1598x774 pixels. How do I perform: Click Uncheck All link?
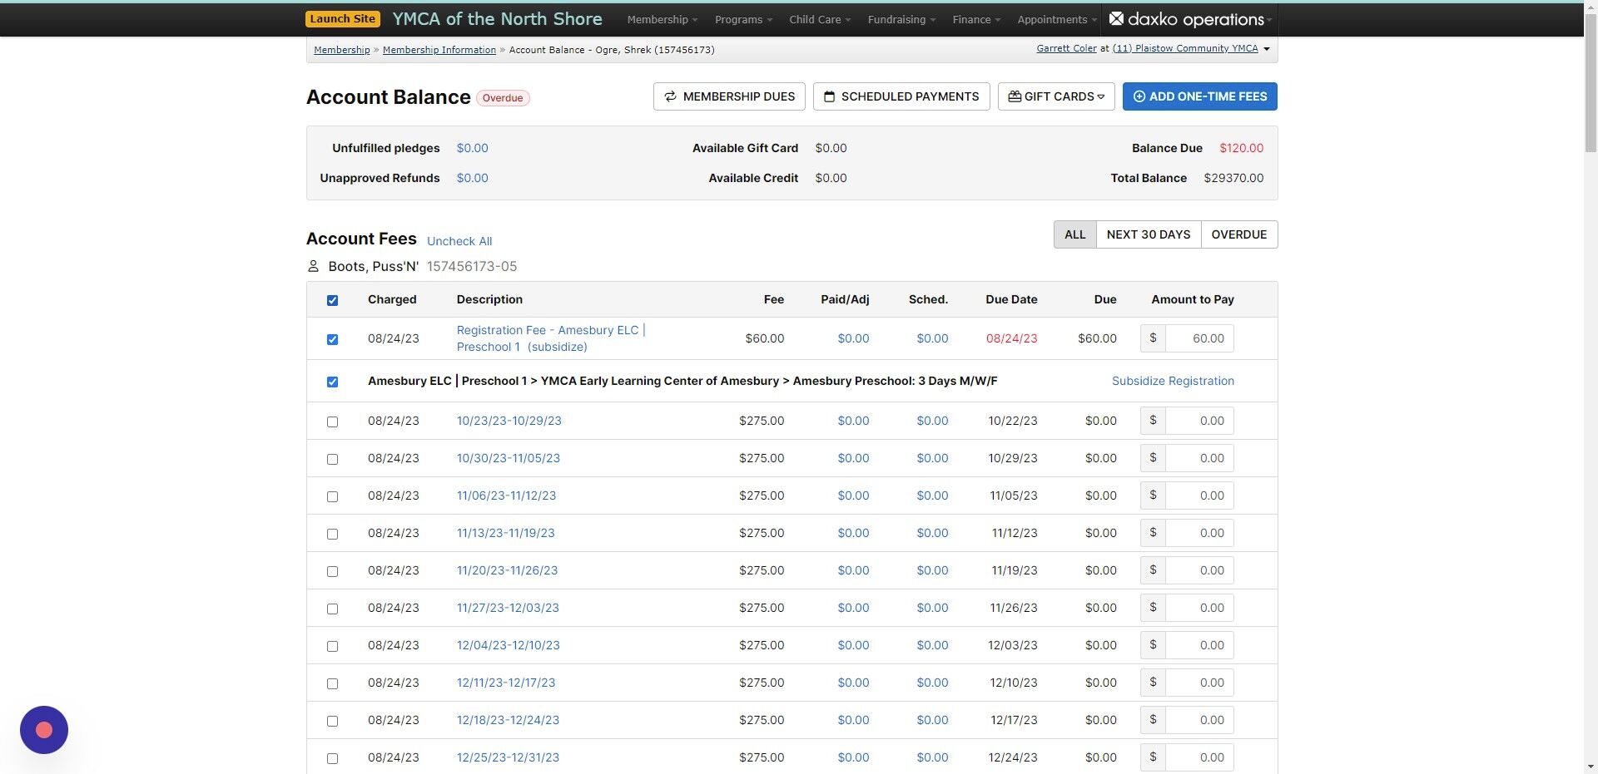click(459, 241)
